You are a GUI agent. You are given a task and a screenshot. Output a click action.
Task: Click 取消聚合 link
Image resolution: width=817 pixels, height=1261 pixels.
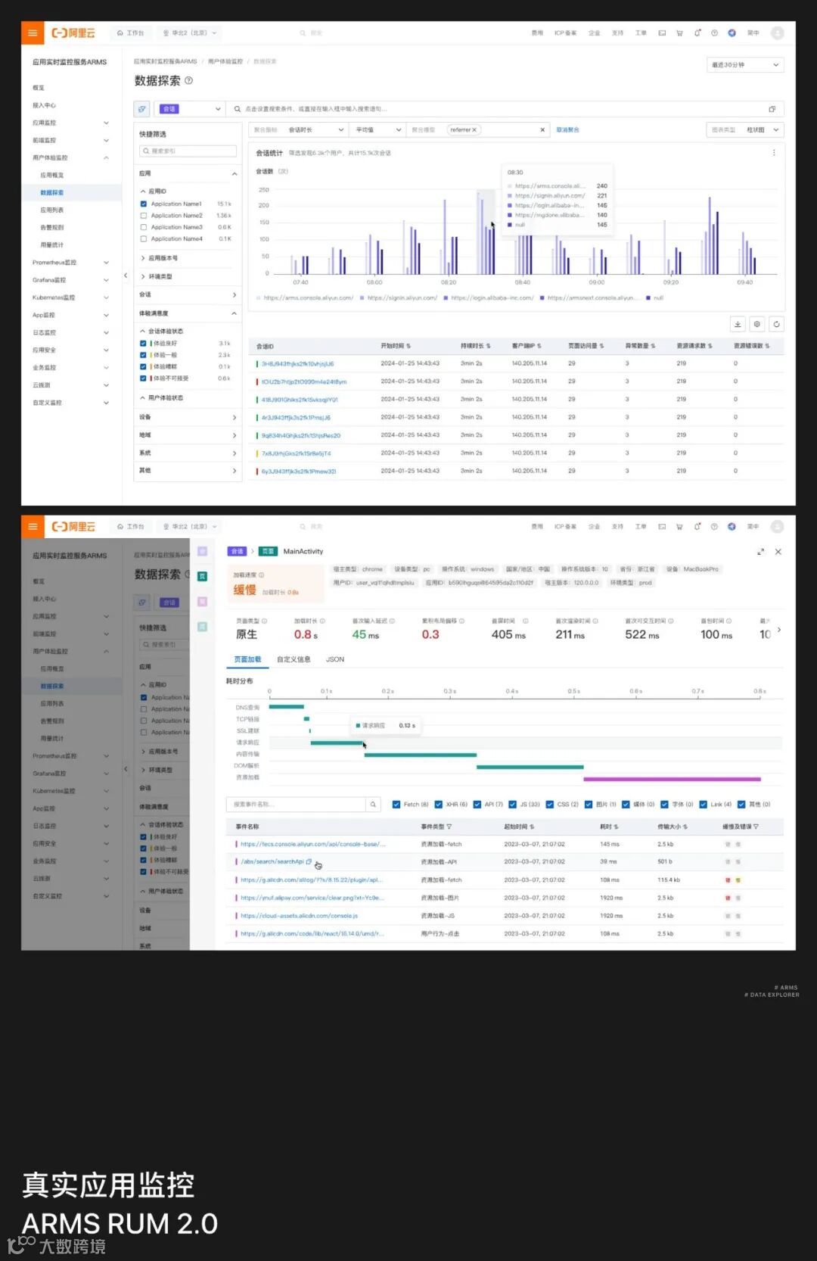(567, 129)
